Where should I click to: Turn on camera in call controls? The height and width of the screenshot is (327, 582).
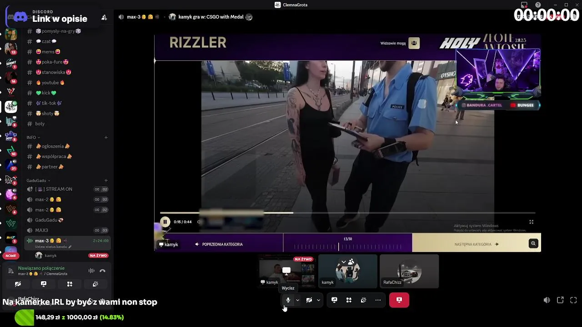309,300
